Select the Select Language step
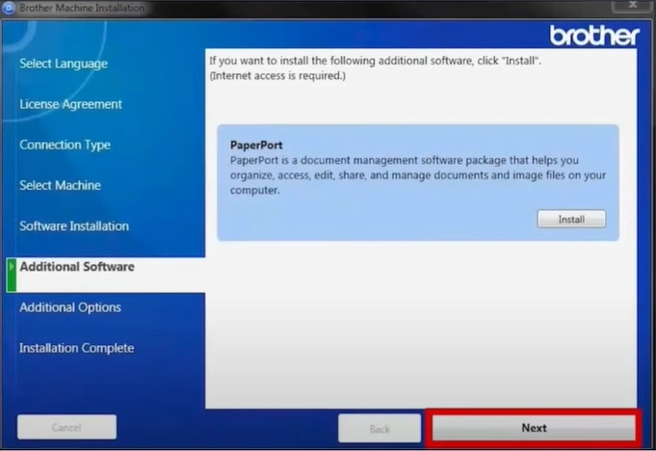Image resolution: width=656 pixels, height=451 pixels. pos(64,64)
